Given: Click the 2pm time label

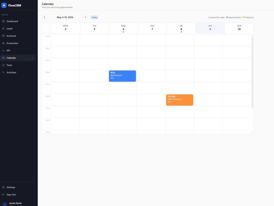Looking at the screenshot, I should pos(48,120).
